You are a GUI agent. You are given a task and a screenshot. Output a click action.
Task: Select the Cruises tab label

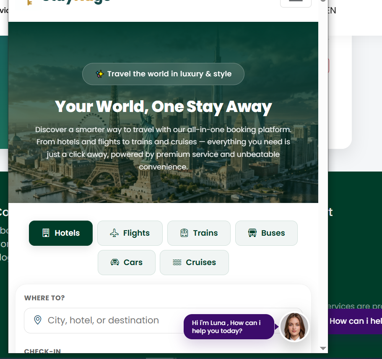pos(201,263)
